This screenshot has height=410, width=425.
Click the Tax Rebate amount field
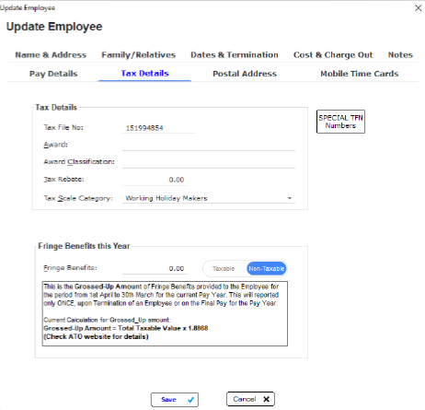155,180
